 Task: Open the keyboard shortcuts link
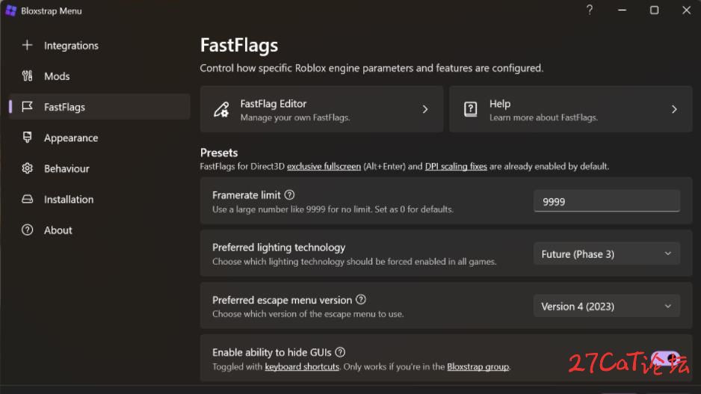(x=302, y=367)
